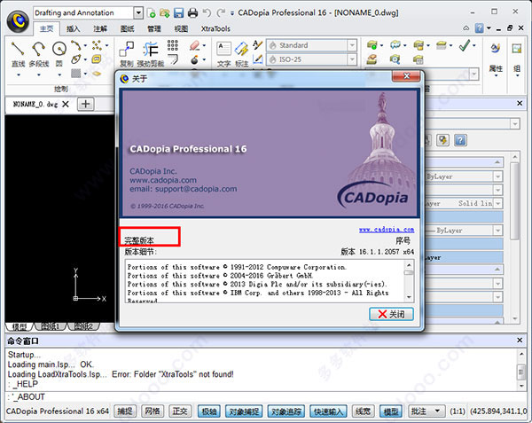Toggle 对象追踪 entity tracking
Image resolution: width=532 pixels, height=423 pixels.
point(286,411)
